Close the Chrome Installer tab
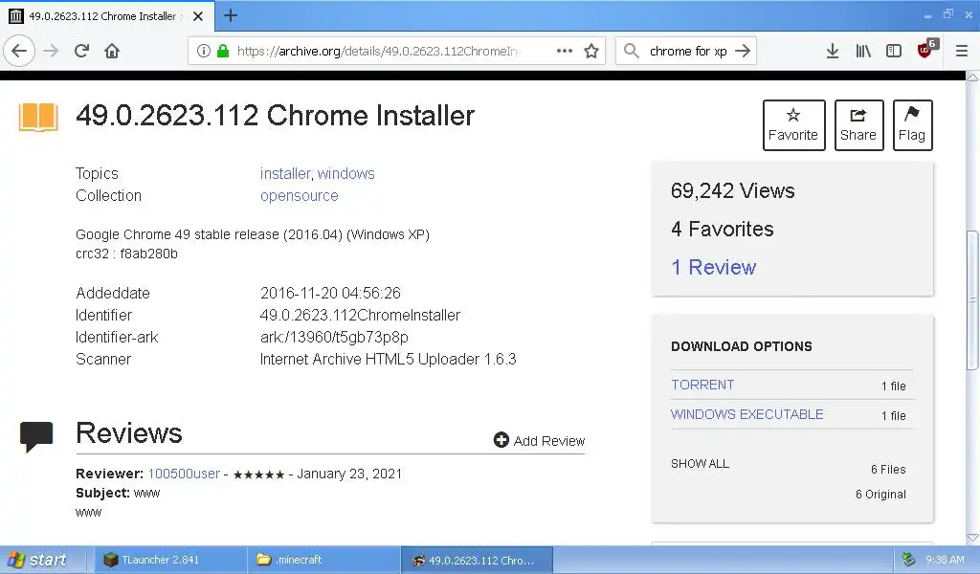The image size is (980, 574). click(198, 16)
